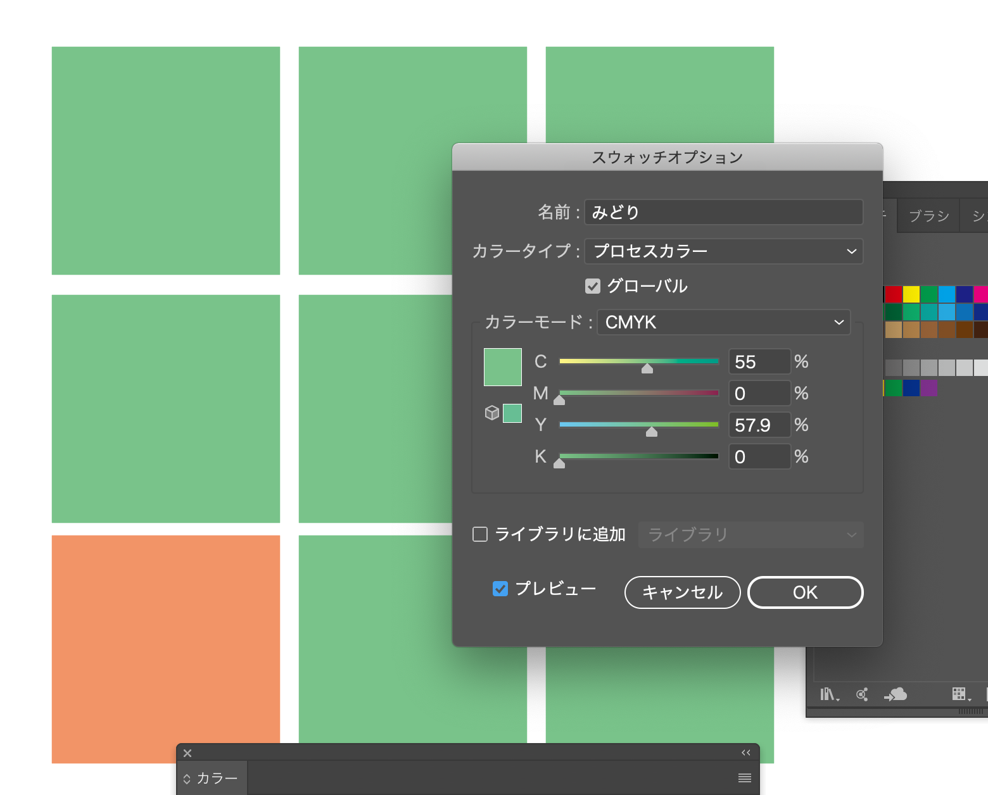988x795 pixels.
Task: Open the Swatch Libraries menu icon
Action: (829, 694)
